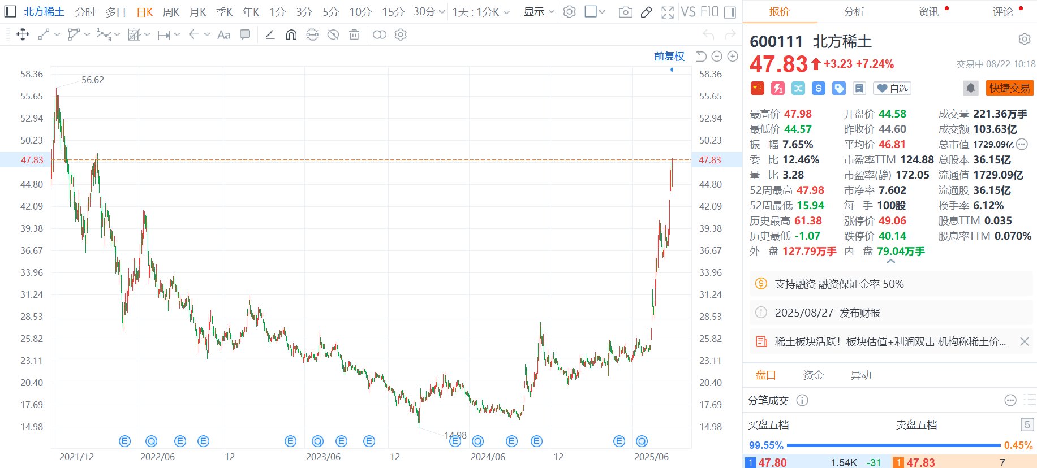The image size is (1037, 468).
Task: Open the 分析 analysis tab
Action: coord(854,12)
